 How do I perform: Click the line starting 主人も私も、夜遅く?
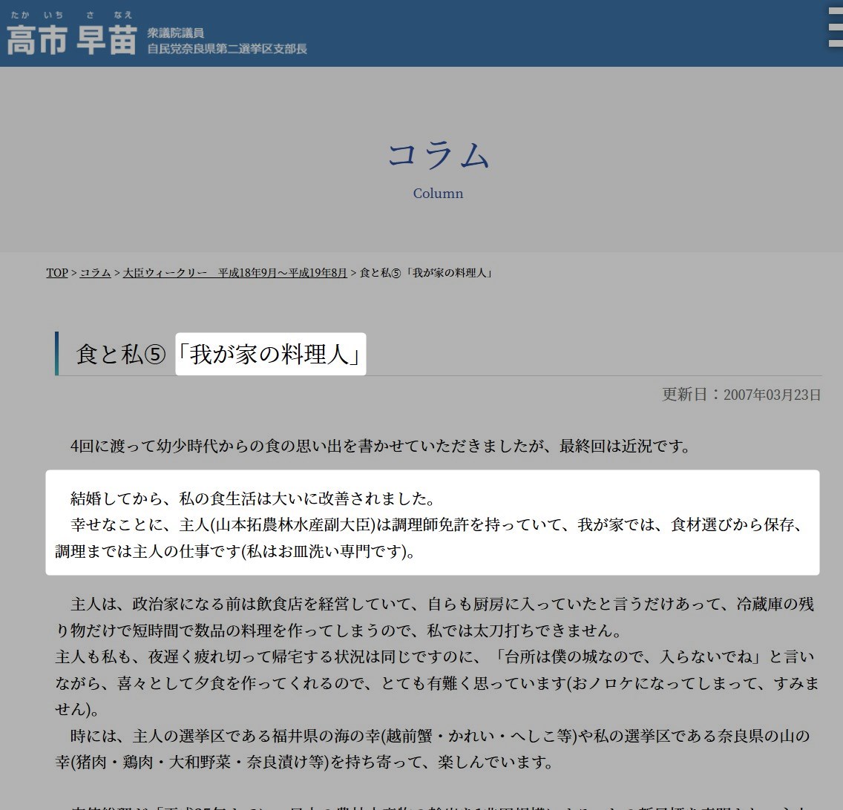[435, 656]
